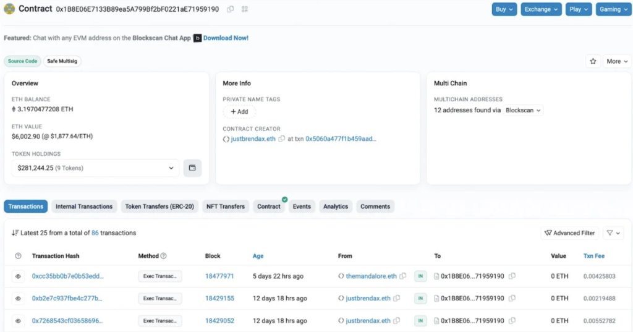The width and height of the screenshot is (633, 332).
Task: Open the Analytics tab
Action: tap(336, 206)
